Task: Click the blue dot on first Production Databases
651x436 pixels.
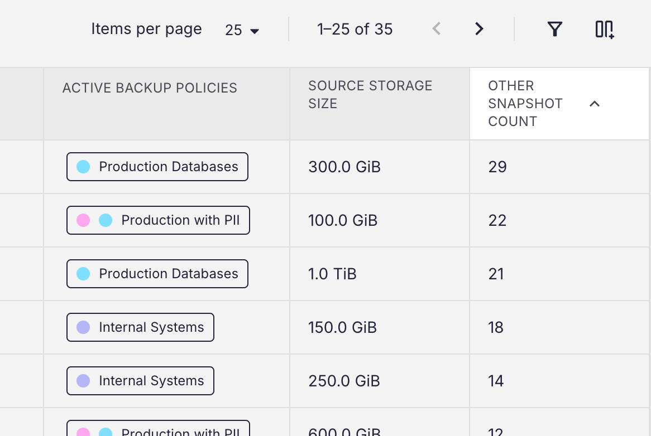Action: tap(83, 167)
